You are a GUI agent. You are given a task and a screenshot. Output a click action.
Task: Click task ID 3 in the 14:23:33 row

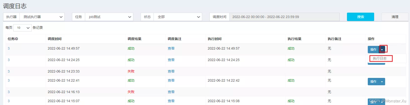pyautogui.click(x=9, y=71)
